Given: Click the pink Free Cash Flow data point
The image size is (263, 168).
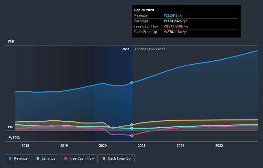Looking at the screenshot, I should click(x=132, y=135).
